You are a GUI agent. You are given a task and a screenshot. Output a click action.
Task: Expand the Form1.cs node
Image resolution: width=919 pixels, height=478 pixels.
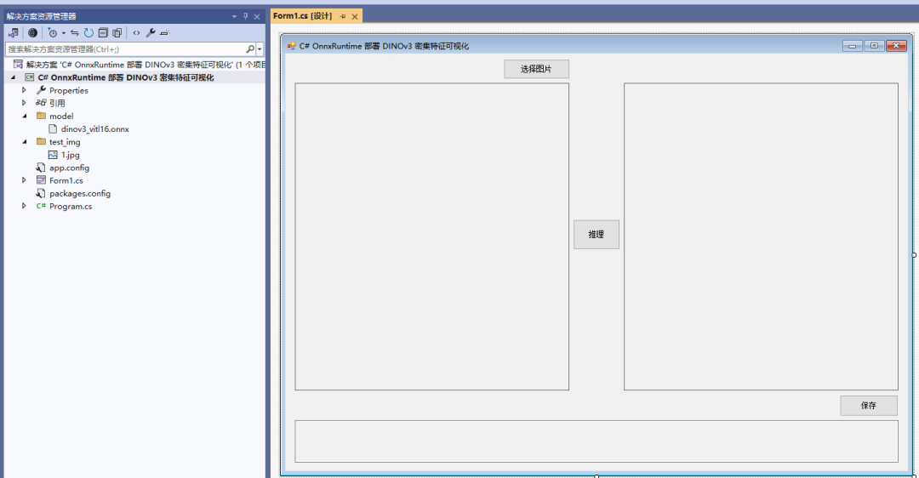point(24,179)
